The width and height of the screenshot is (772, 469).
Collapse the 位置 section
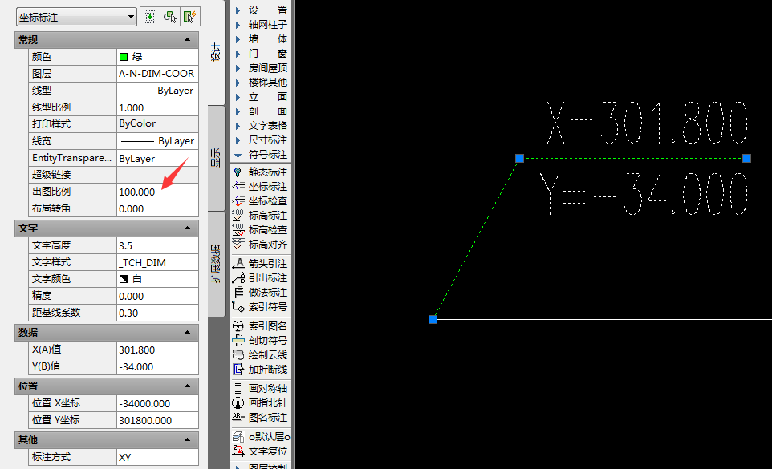coord(187,386)
